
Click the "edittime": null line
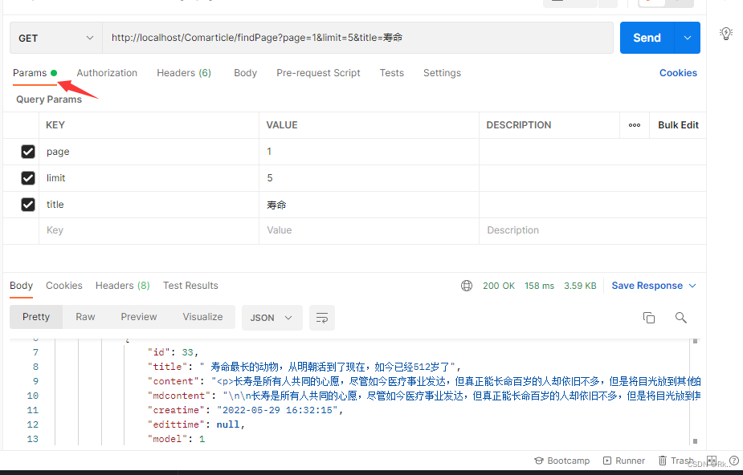[196, 424]
